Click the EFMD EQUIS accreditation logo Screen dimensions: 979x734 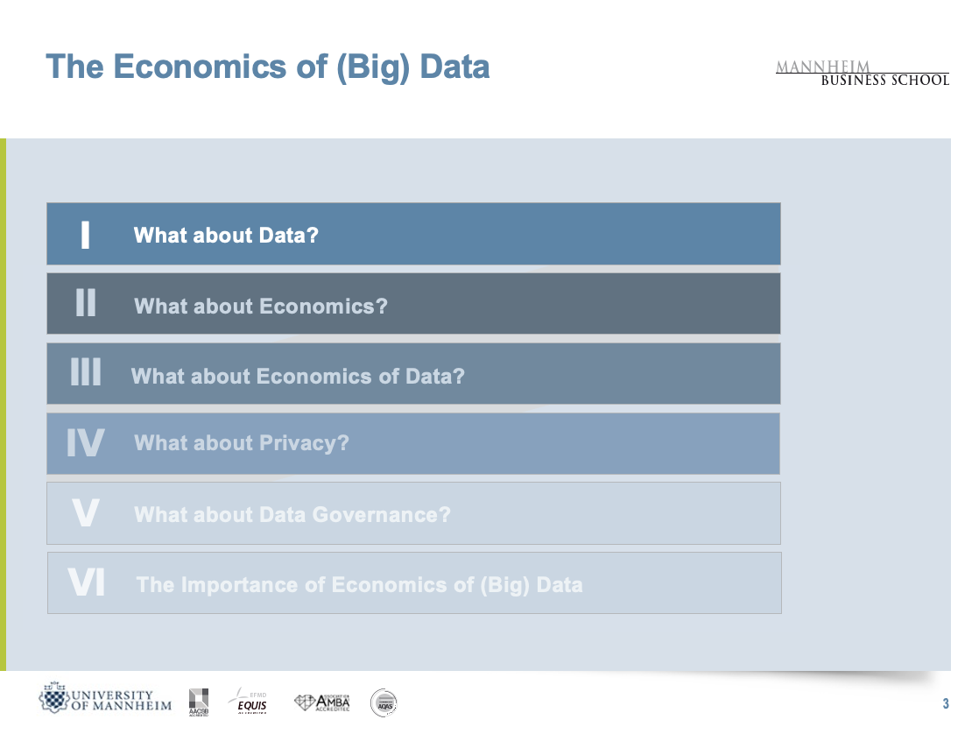pos(249,701)
